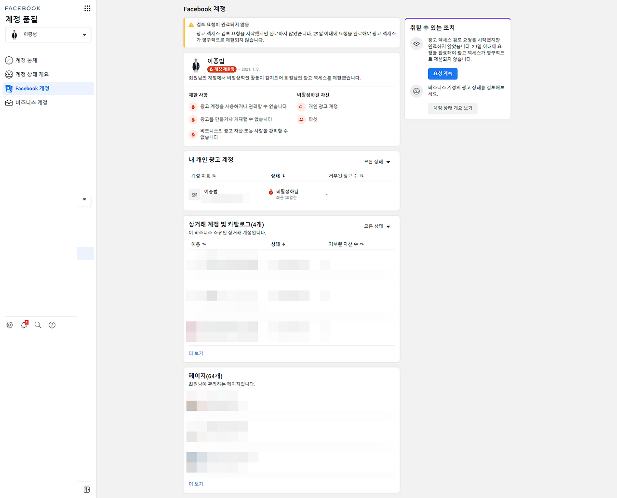Expand 모든 상태 filter for commerce accounts

(x=377, y=226)
